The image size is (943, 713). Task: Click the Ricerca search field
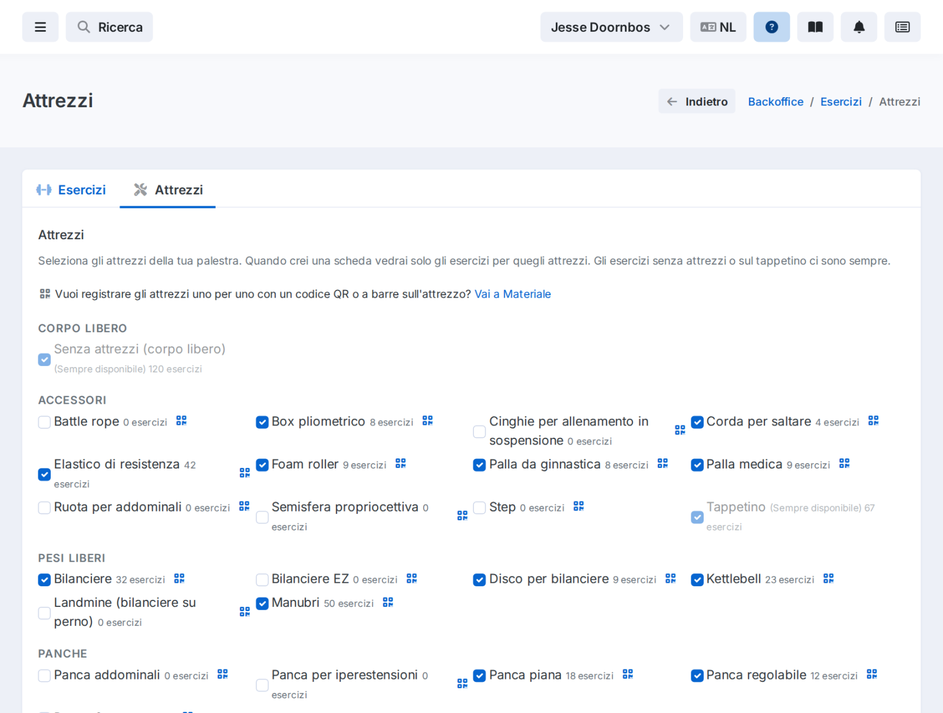tap(109, 27)
